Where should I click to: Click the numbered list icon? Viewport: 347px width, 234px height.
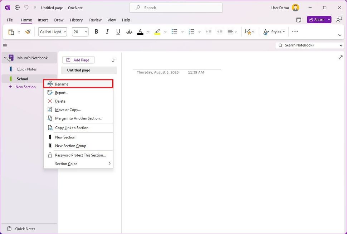(x=191, y=31)
